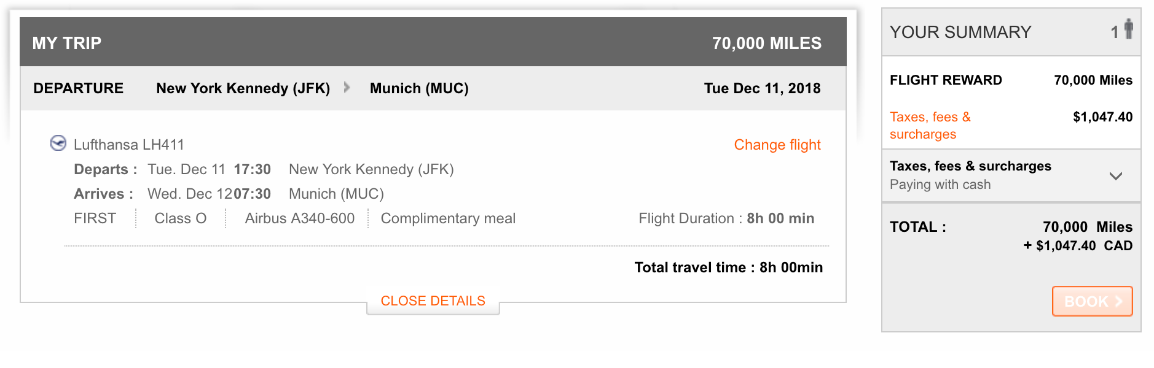Click the passenger count person icon
Image resolution: width=1154 pixels, height=368 pixels.
pos(1128,29)
